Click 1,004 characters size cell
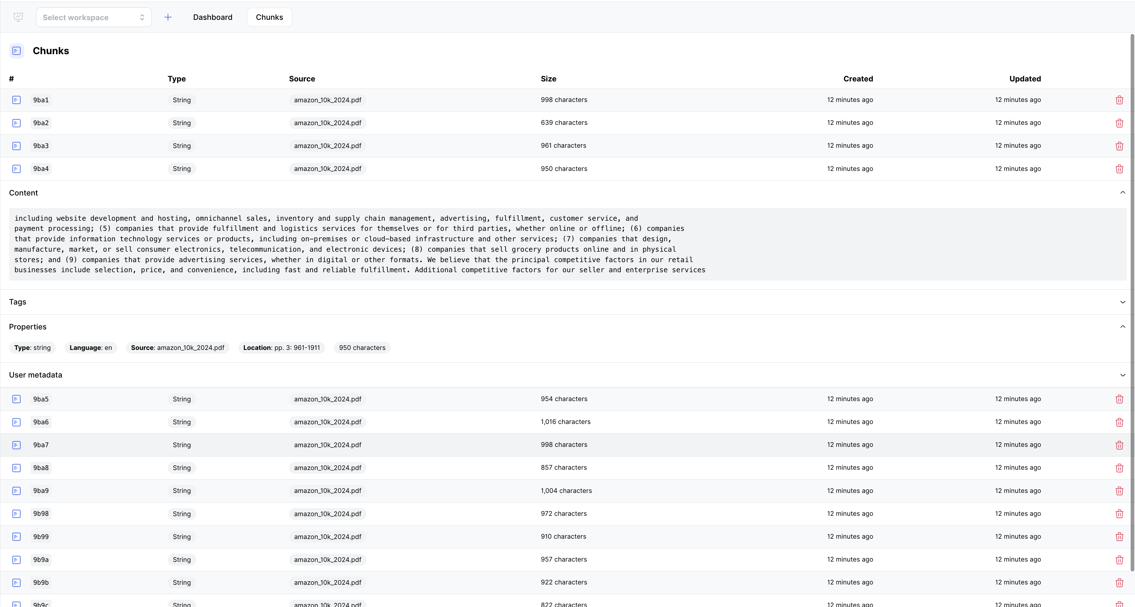Image resolution: width=1135 pixels, height=607 pixels. (566, 491)
